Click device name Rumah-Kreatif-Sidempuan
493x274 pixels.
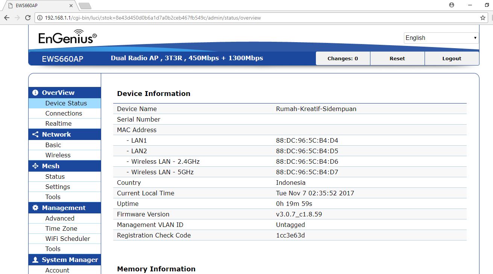(316, 109)
